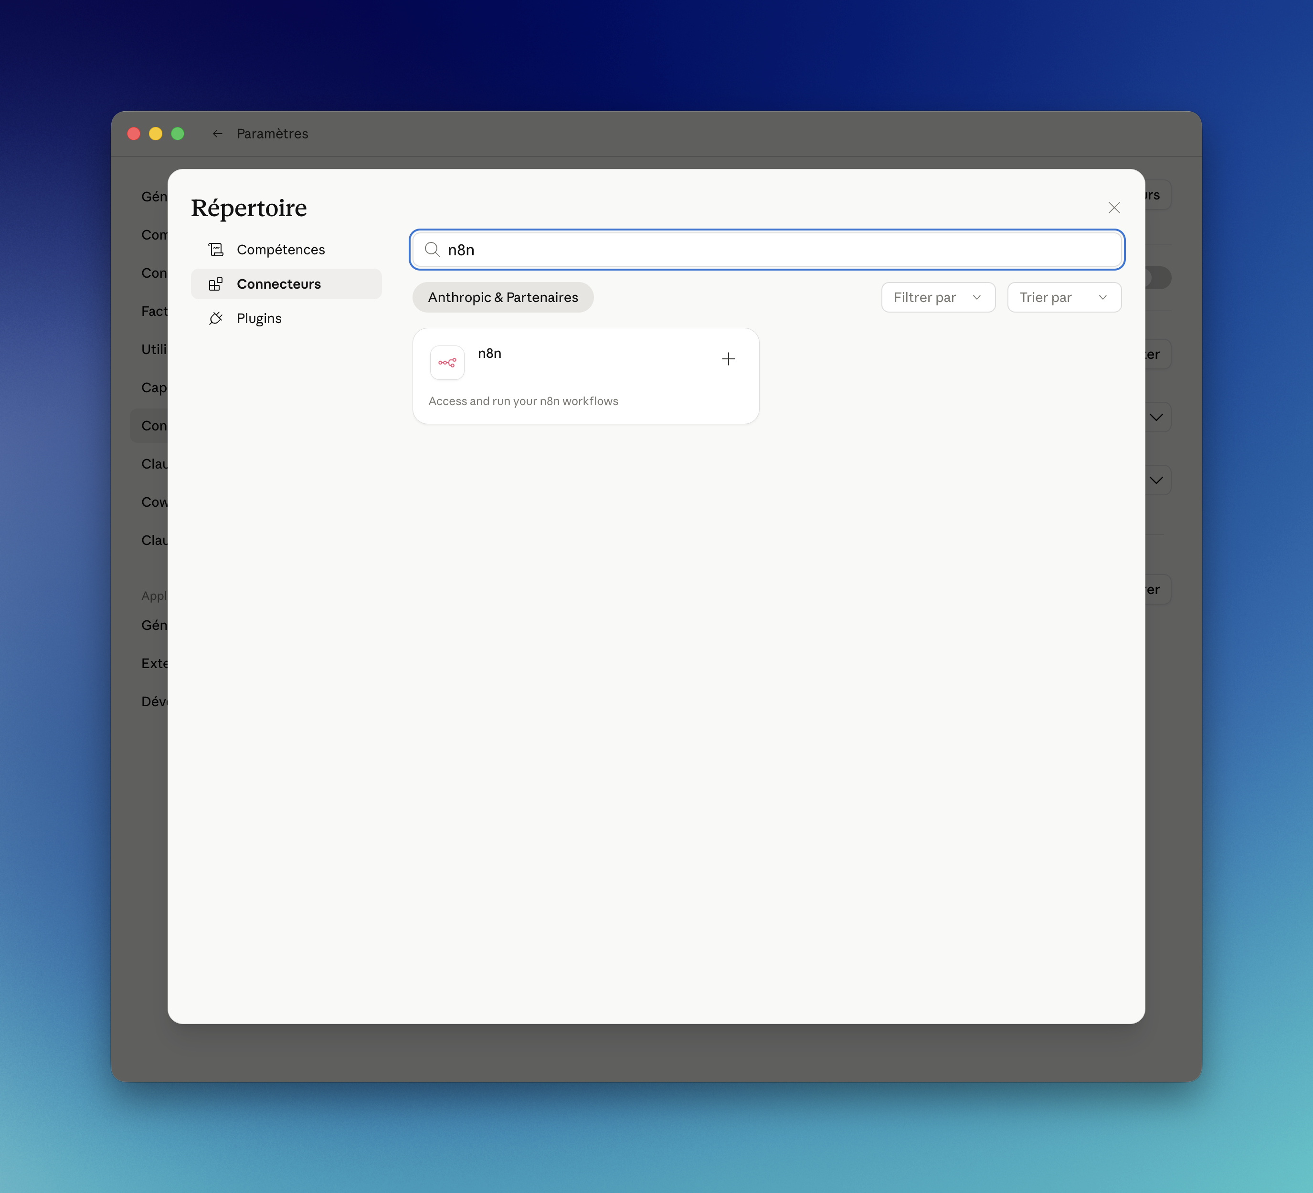Image resolution: width=1313 pixels, height=1193 pixels.
Task: Click the n8n connector title
Action: point(490,354)
